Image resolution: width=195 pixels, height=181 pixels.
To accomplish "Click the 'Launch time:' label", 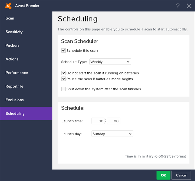I will [72, 121].
